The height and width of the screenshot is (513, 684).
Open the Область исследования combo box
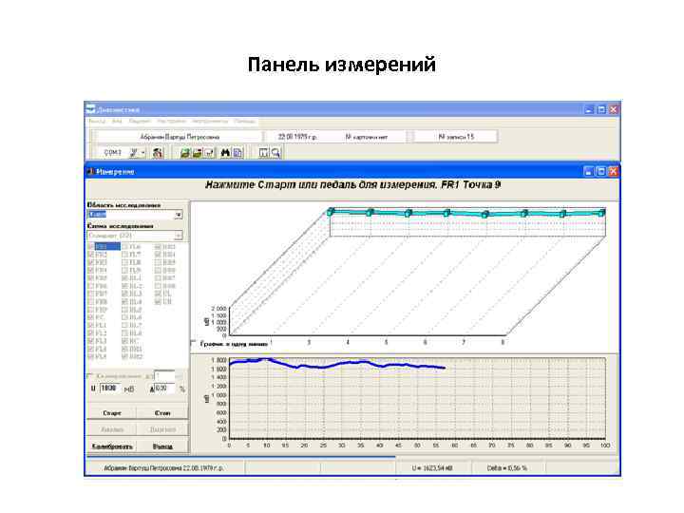coord(135,215)
